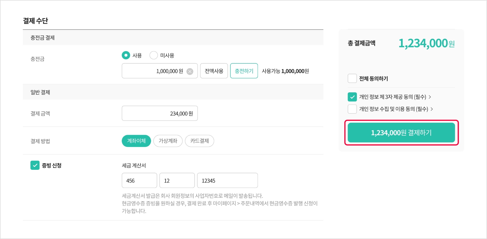Select the 미사용 radio button
Screen dimensions: 487x239
point(154,55)
